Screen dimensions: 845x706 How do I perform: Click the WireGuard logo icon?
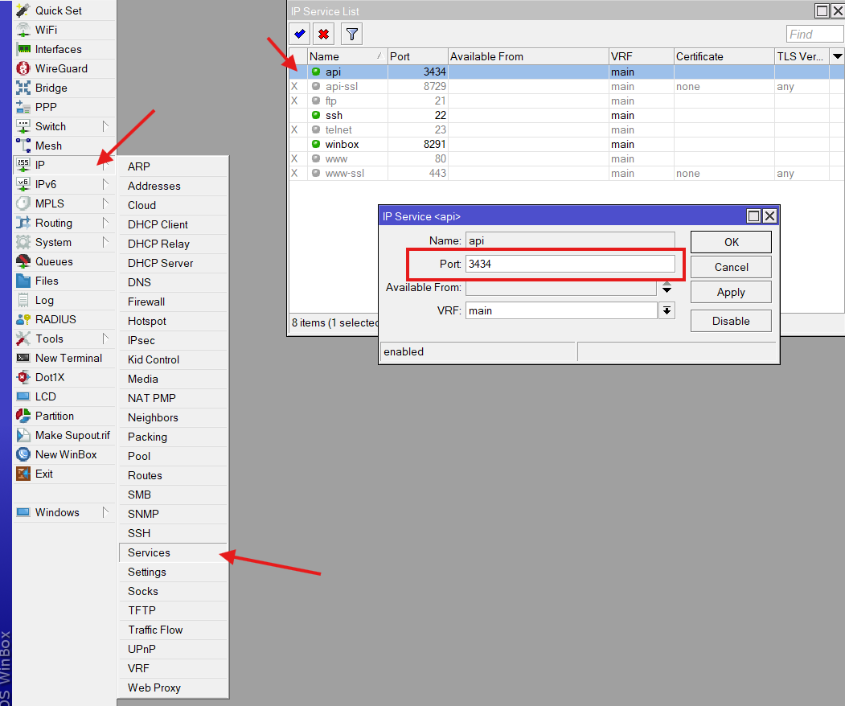23,68
